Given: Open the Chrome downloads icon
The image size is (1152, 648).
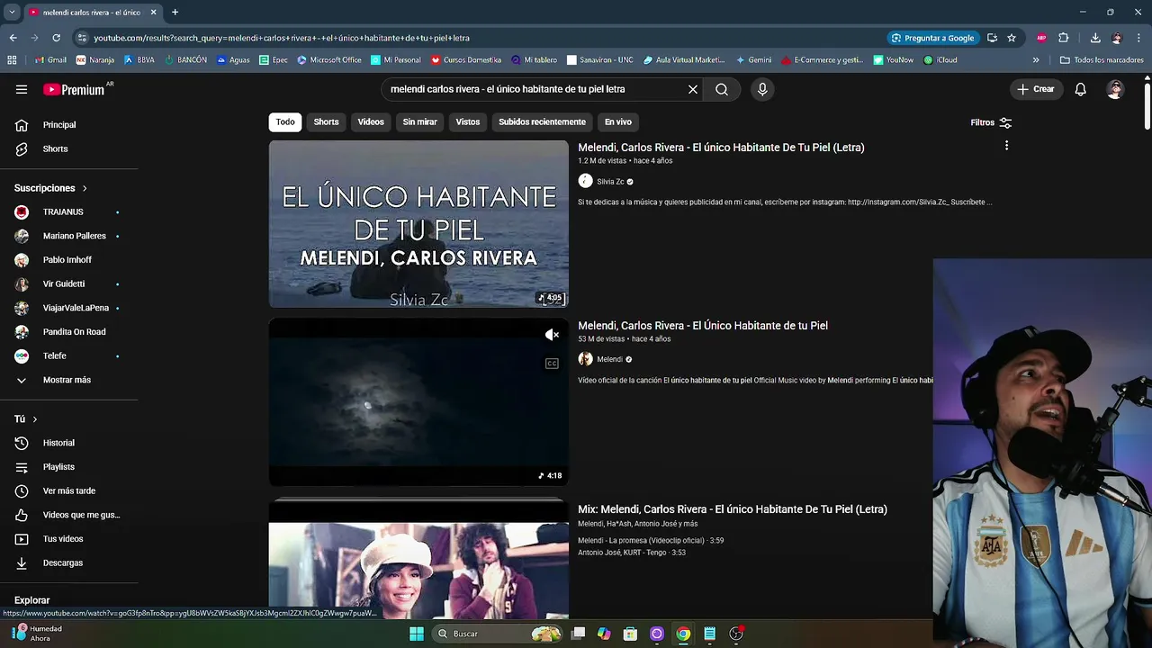Looking at the screenshot, I should coord(1095,38).
